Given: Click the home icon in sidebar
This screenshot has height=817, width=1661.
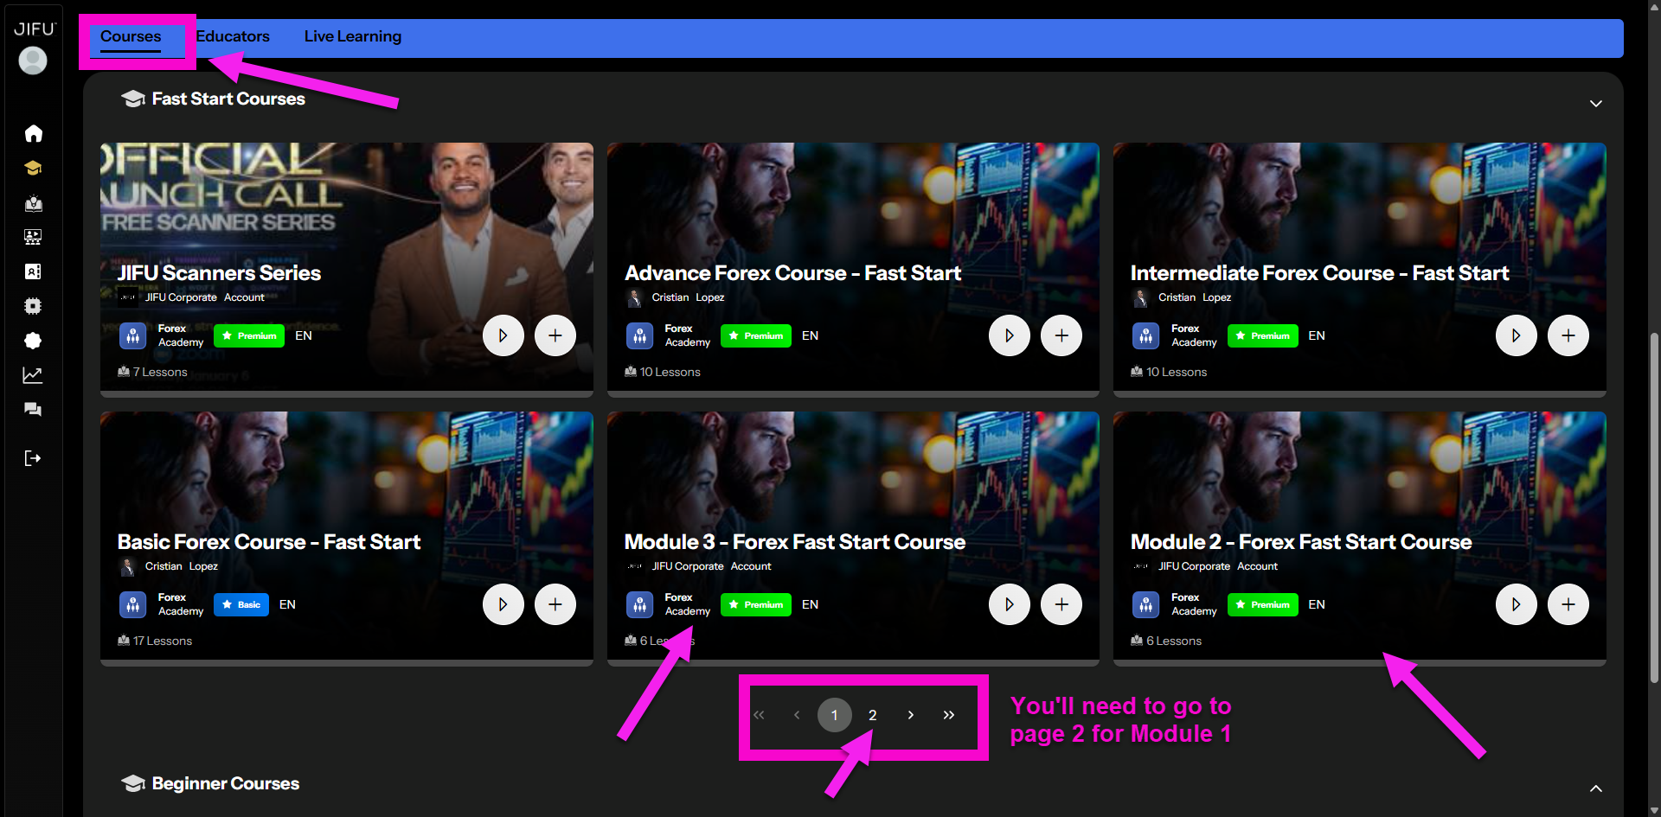Looking at the screenshot, I should [33, 133].
